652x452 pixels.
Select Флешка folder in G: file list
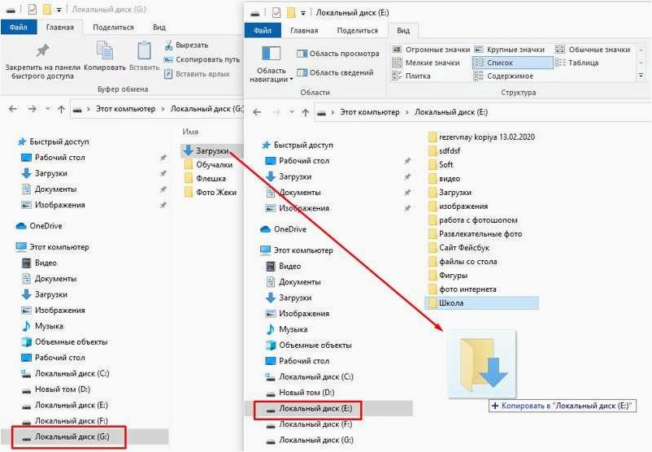pos(205,179)
